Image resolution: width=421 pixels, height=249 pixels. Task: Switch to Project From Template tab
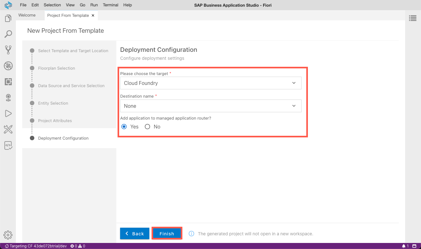[x=68, y=15]
